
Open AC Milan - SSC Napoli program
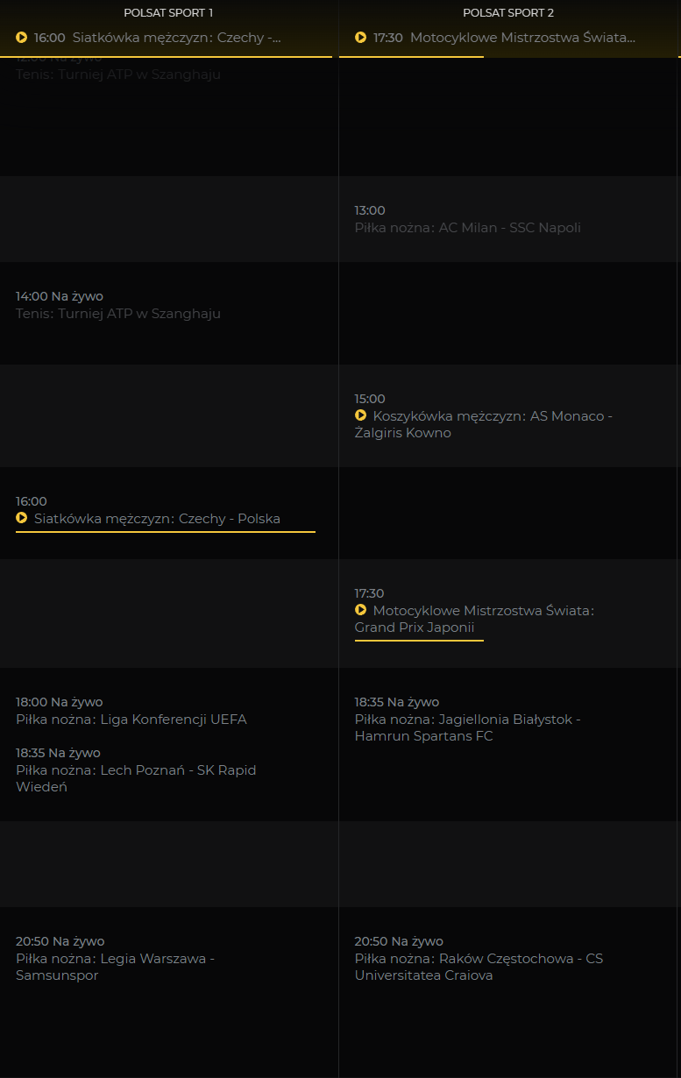(x=467, y=228)
